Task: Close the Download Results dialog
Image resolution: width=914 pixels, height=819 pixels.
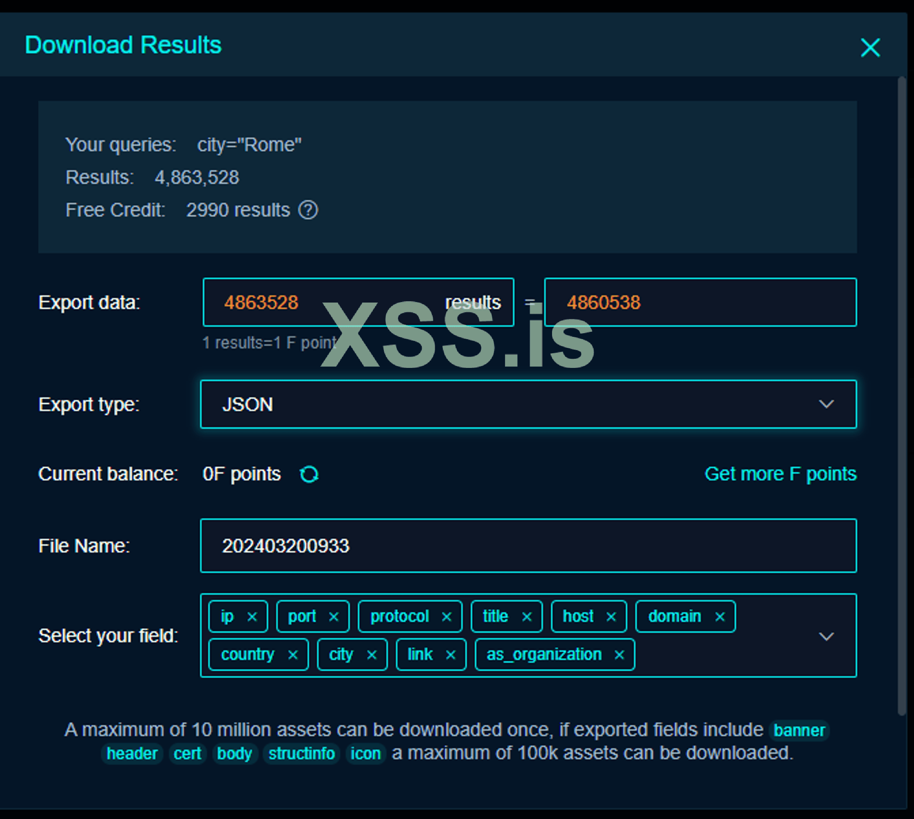Action: (x=870, y=47)
